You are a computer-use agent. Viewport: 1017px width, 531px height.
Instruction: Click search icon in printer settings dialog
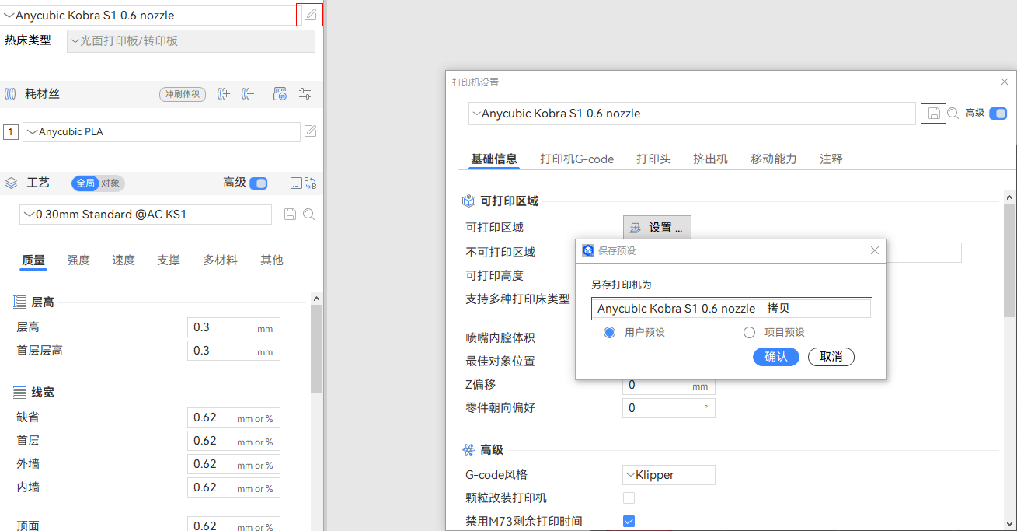(x=953, y=114)
